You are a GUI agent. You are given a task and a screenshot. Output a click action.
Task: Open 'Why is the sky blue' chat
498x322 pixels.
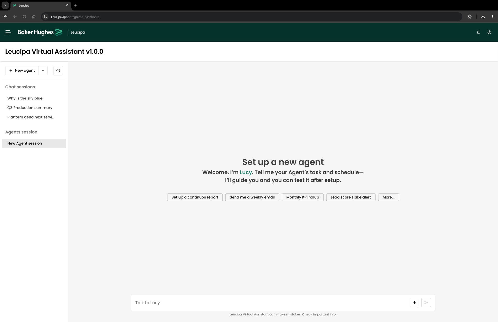[x=25, y=98]
